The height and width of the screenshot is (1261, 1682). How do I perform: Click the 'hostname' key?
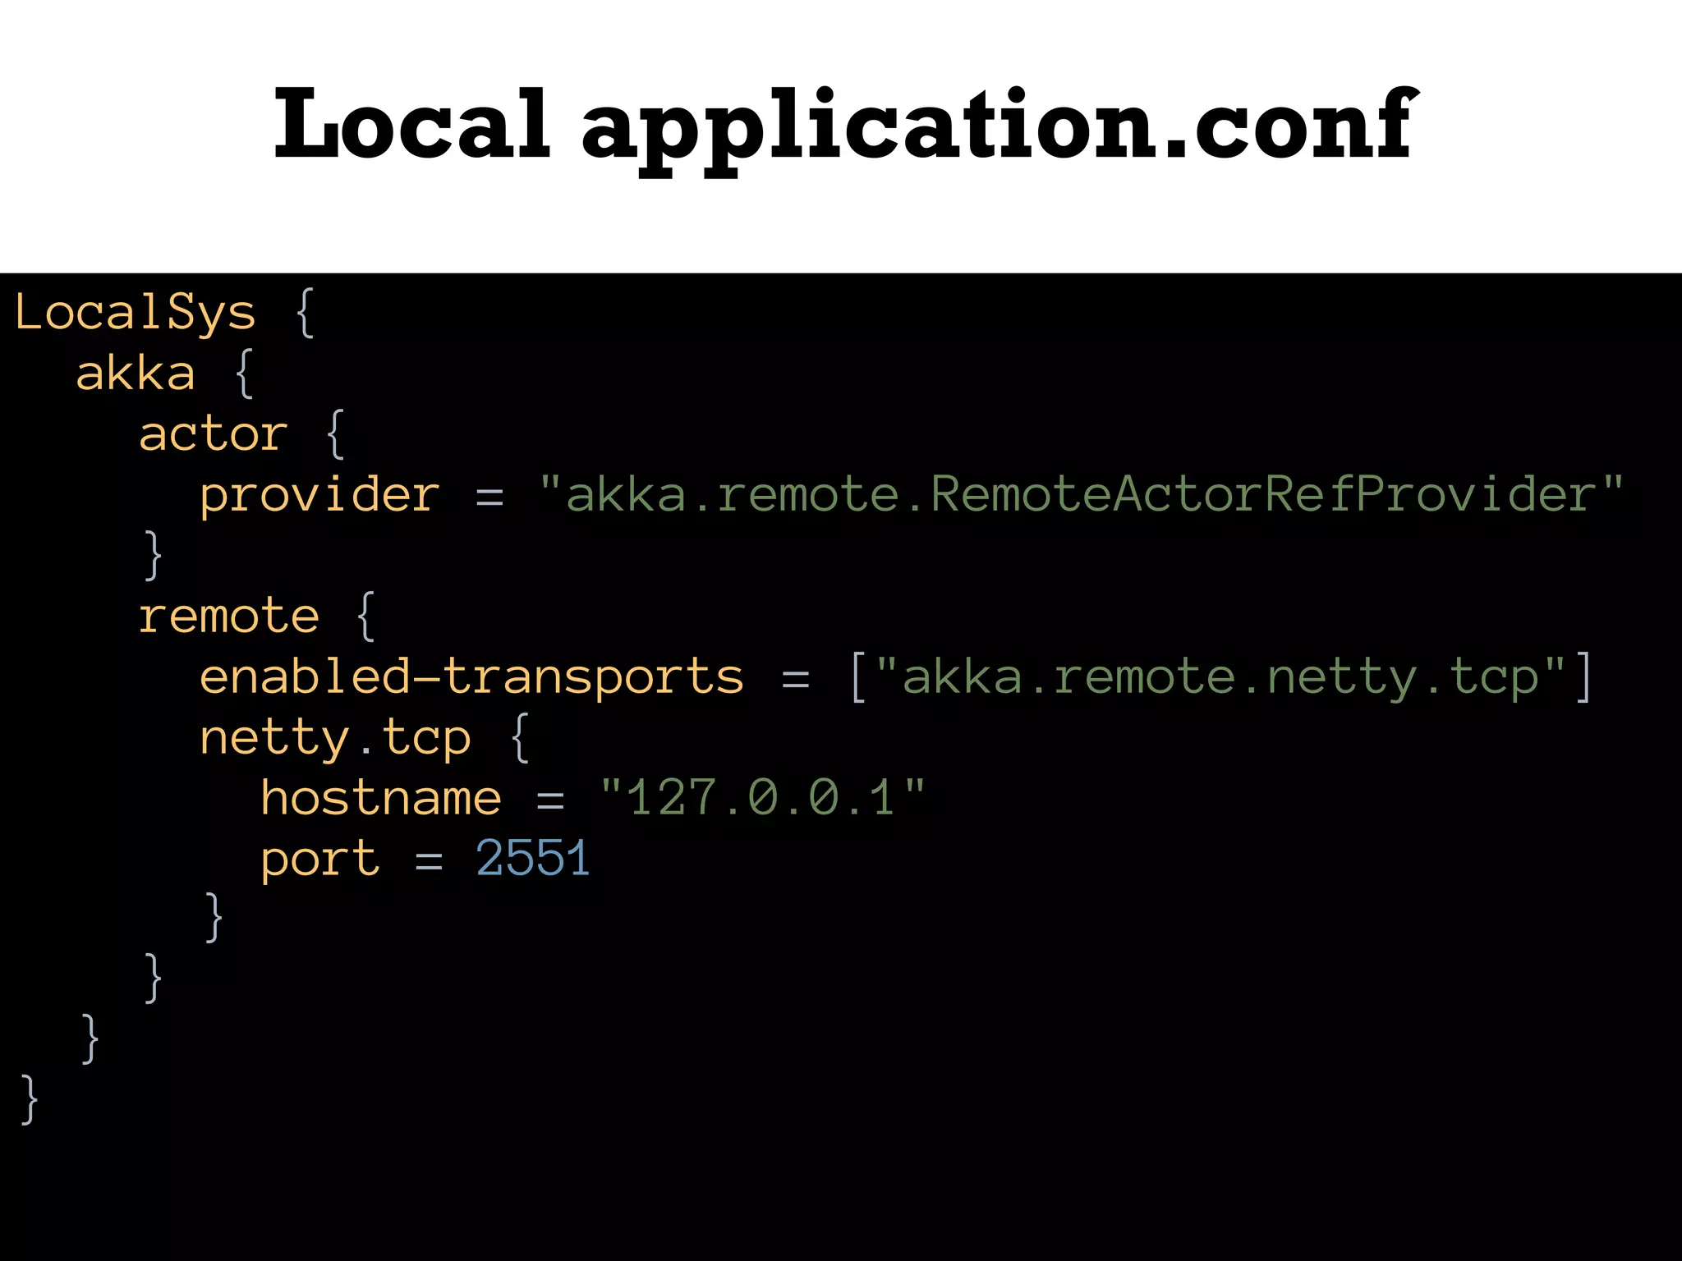point(380,799)
